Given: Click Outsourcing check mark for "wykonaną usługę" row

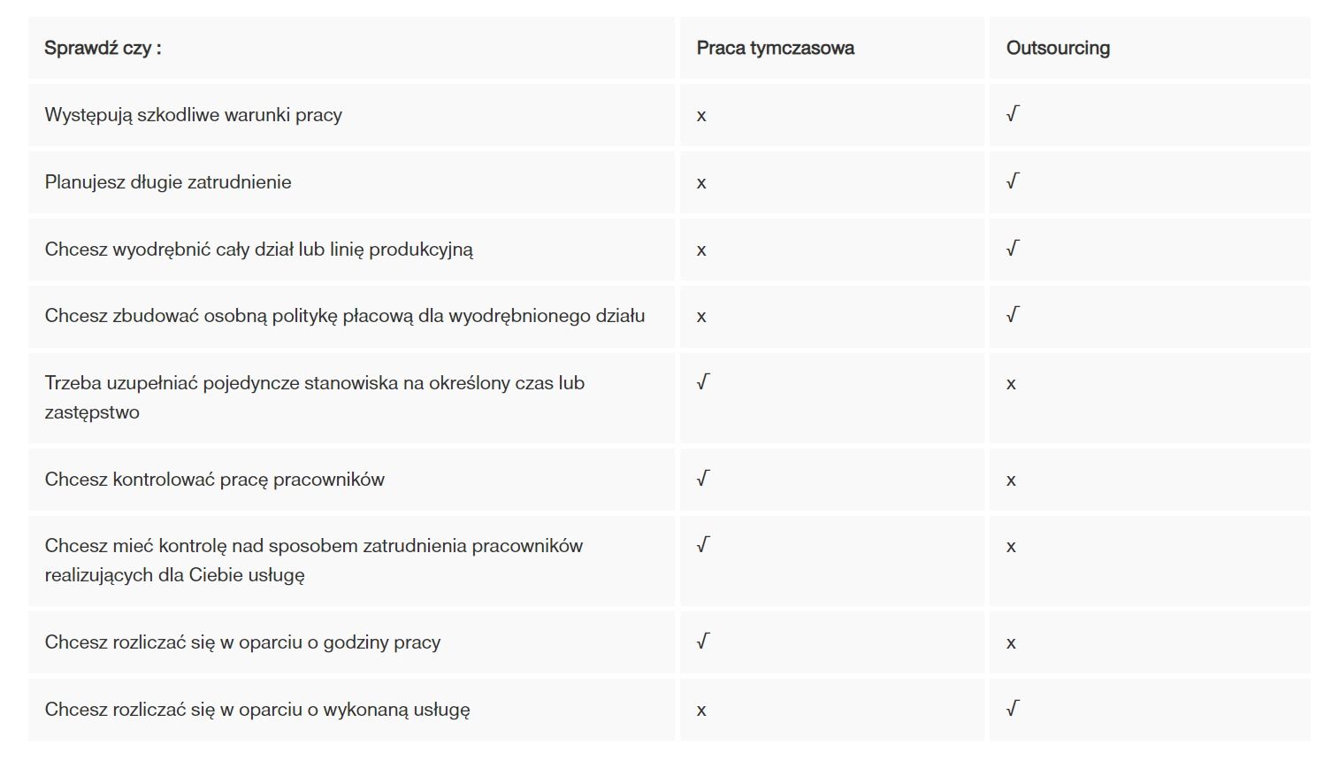Looking at the screenshot, I should pyautogui.click(x=1013, y=709).
